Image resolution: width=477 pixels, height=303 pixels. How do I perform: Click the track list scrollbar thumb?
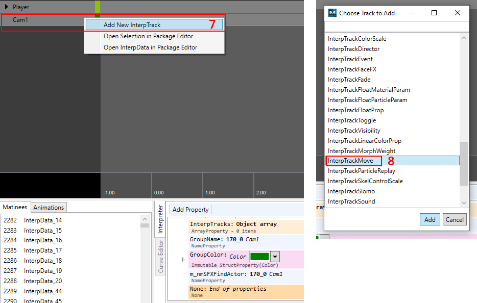click(x=464, y=164)
